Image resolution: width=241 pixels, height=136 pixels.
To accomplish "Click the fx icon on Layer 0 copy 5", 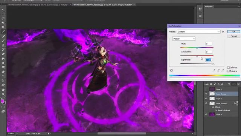I will point(235,103).
